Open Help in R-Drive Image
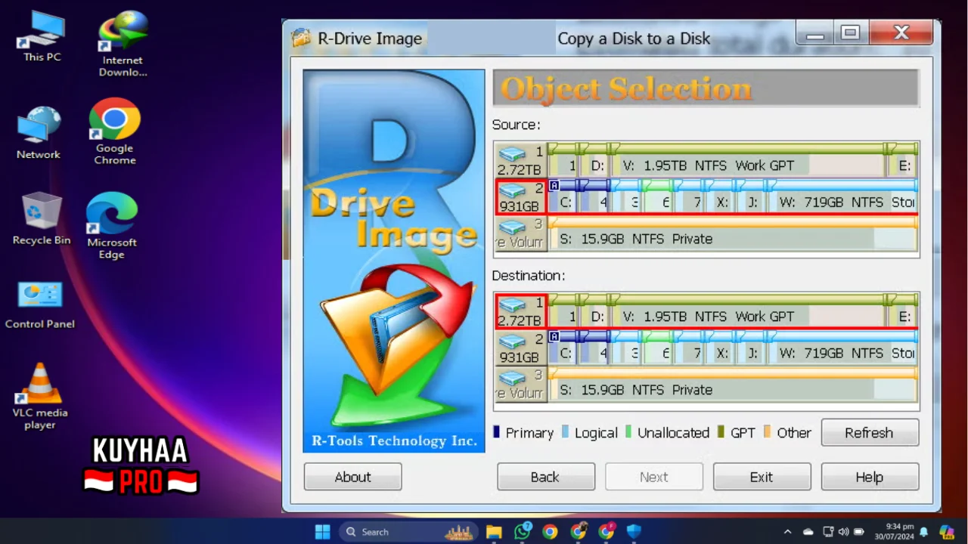This screenshot has width=968, height=544. (870, 477)
